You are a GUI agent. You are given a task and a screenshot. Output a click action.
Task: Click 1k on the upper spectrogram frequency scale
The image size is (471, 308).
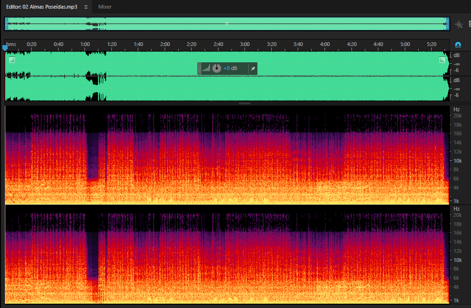(456, 201)
